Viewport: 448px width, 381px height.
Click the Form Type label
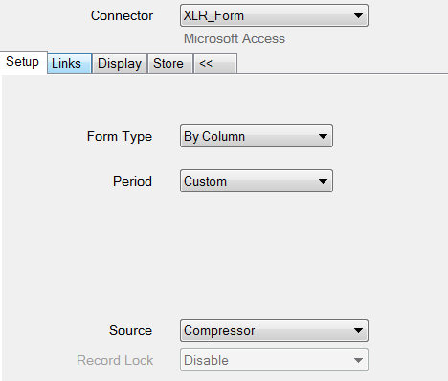point(120,137)
